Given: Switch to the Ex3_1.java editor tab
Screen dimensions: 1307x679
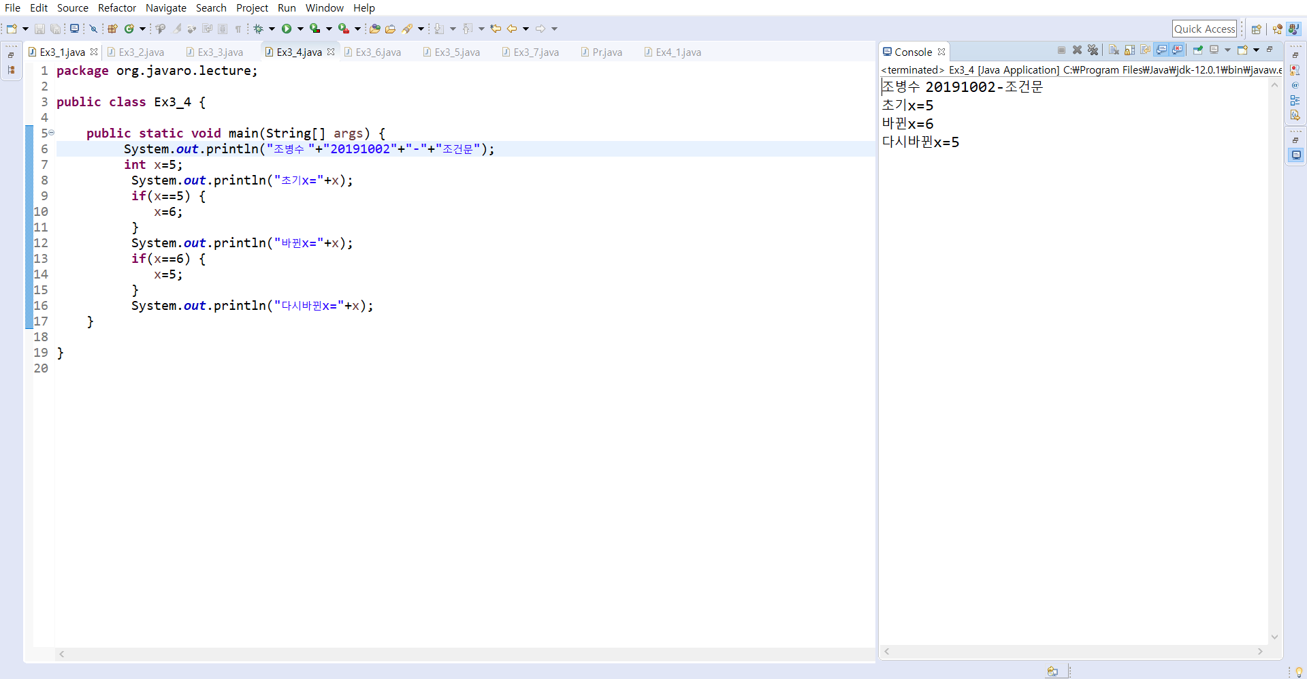Looking at the screenshot, I should click(x=63, y=52).
